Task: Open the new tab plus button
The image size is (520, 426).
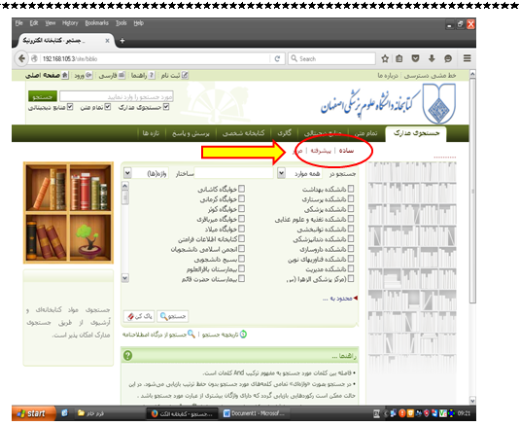Action: (x=122, y=41)
